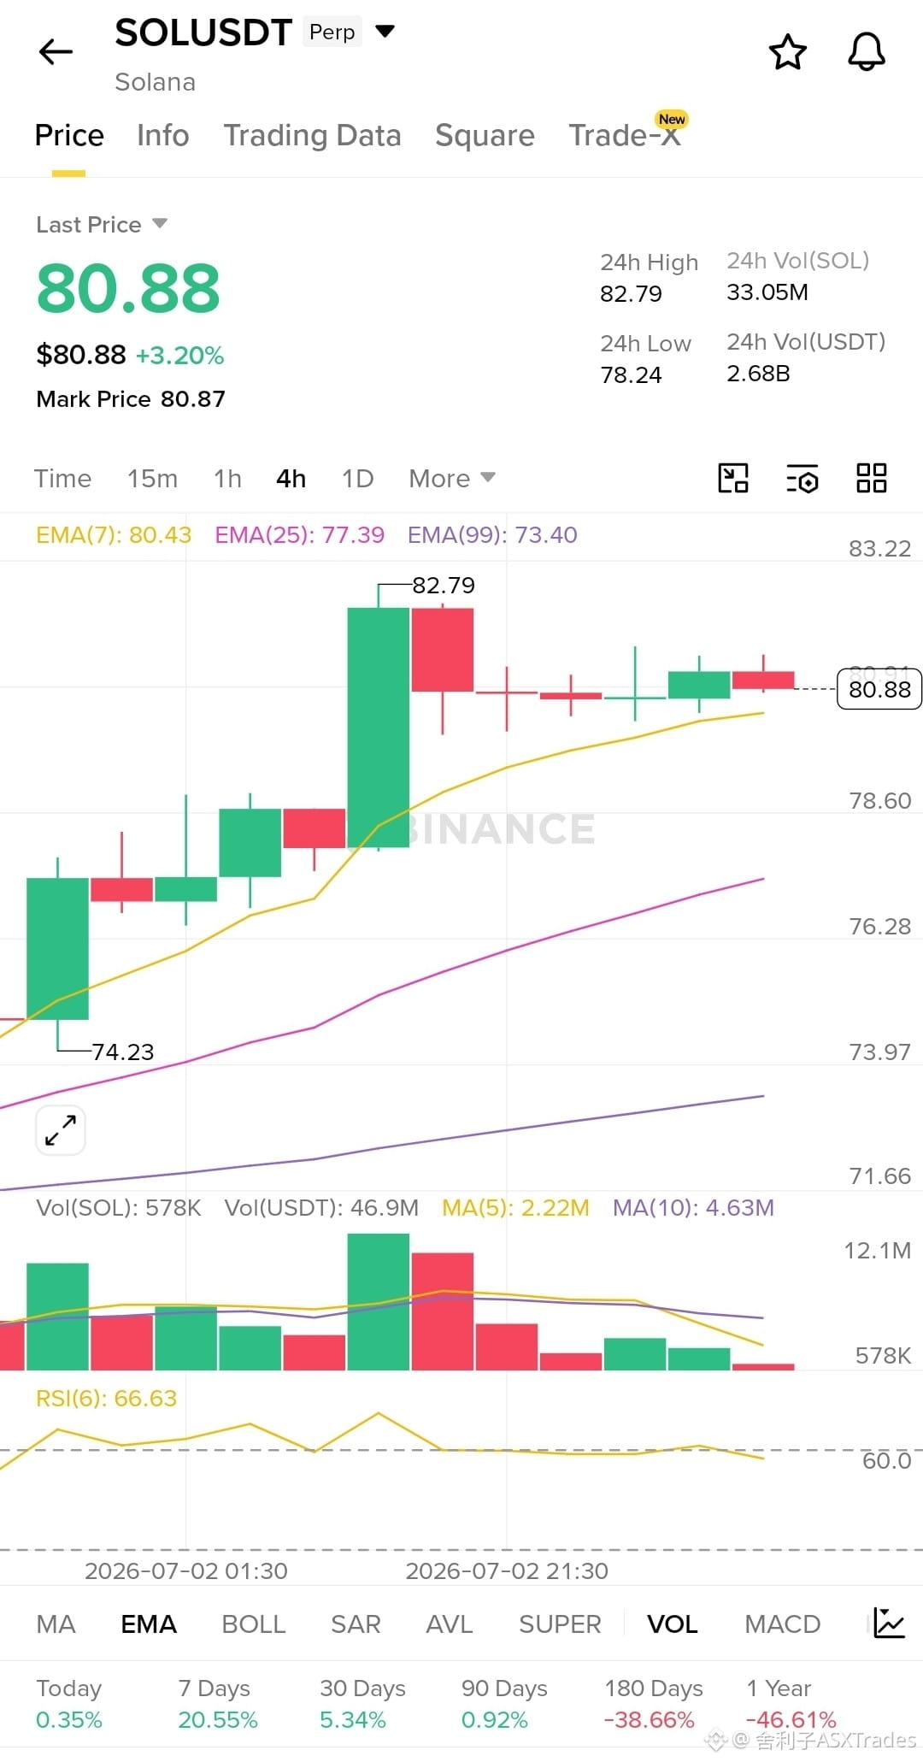923x1762 pixels.
Task: Tap the Vol(USDT): 46.9M label
Action: (321, 1207)
